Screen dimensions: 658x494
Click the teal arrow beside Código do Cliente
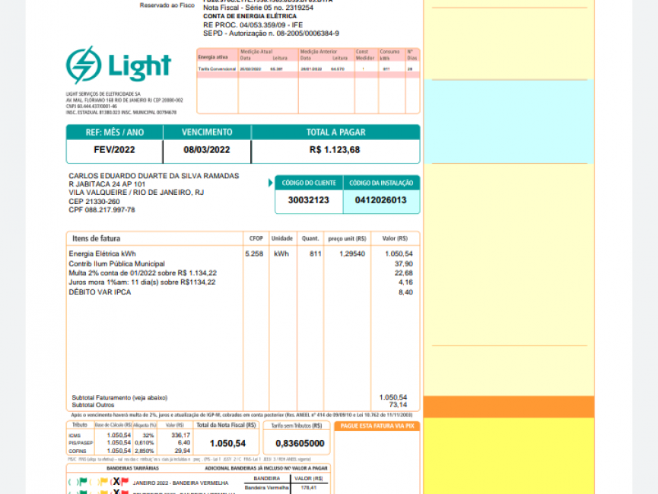point(270,183)
